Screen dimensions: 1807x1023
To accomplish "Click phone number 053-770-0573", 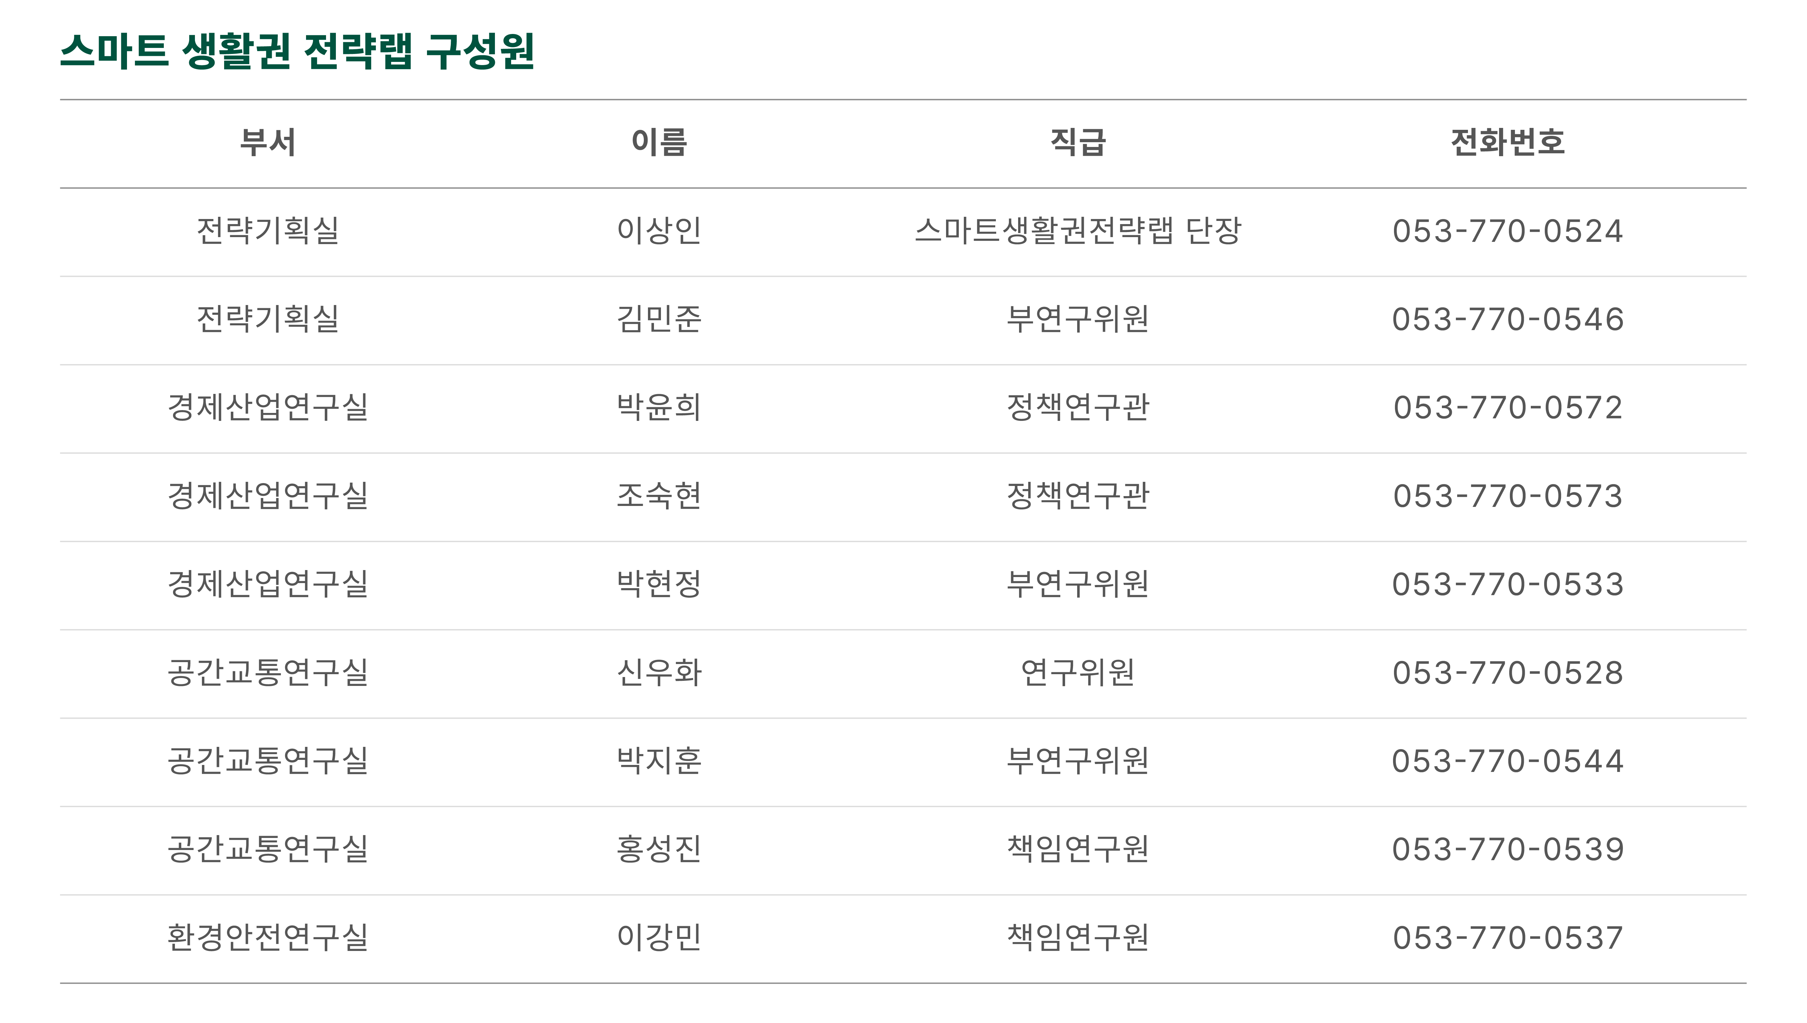I will [x=1508, y=496].
